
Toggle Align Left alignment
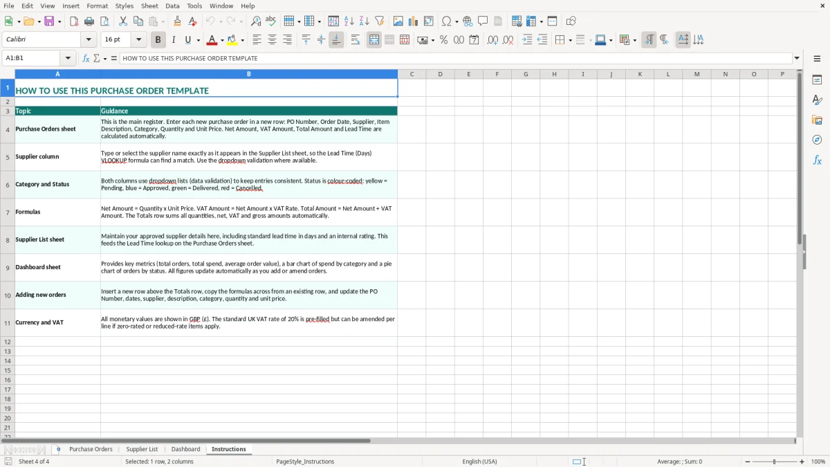pos(257,40)
